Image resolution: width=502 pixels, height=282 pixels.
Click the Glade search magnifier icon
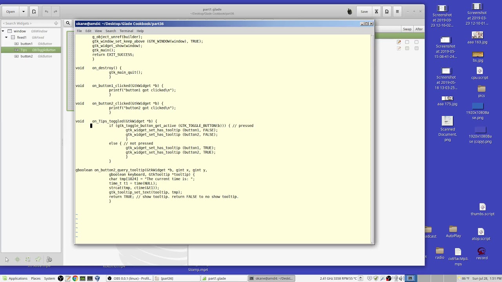pyautogui.click(x=68, y=23)
